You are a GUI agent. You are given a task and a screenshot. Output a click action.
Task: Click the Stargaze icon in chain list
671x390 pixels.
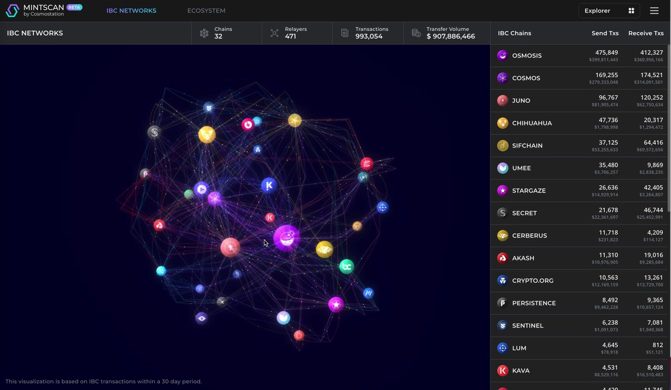[502, 191]
